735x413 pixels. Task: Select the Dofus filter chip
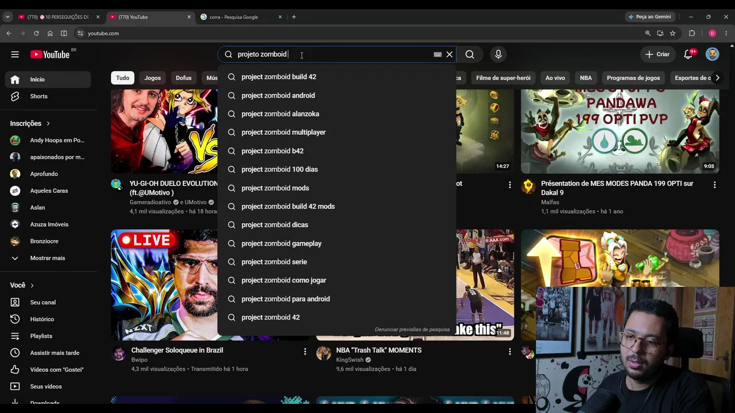pos(184,78)
